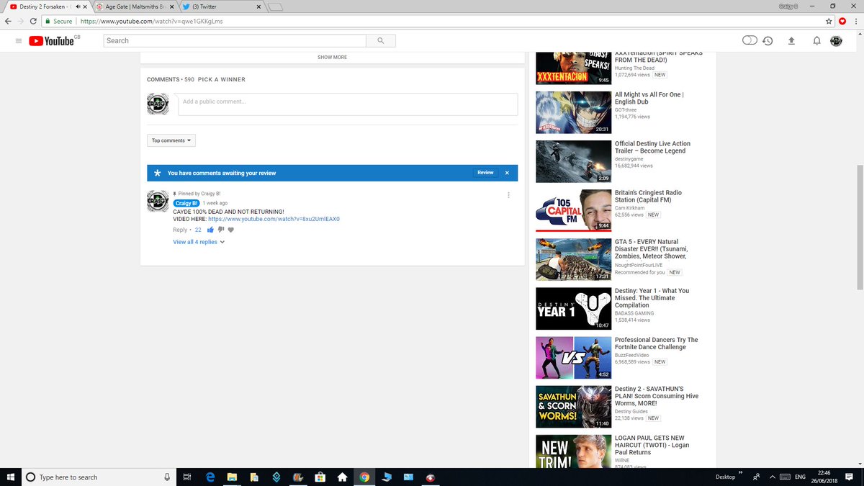The width and height of the screenshot is (864, 486).
Task: Open Fortnite Dance Challenge thumbnail
Action: (574, 358)
